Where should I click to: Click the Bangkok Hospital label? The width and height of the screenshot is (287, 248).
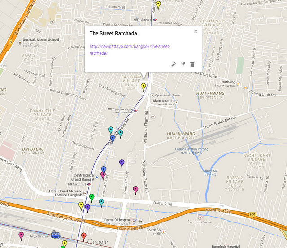[226, 246]
